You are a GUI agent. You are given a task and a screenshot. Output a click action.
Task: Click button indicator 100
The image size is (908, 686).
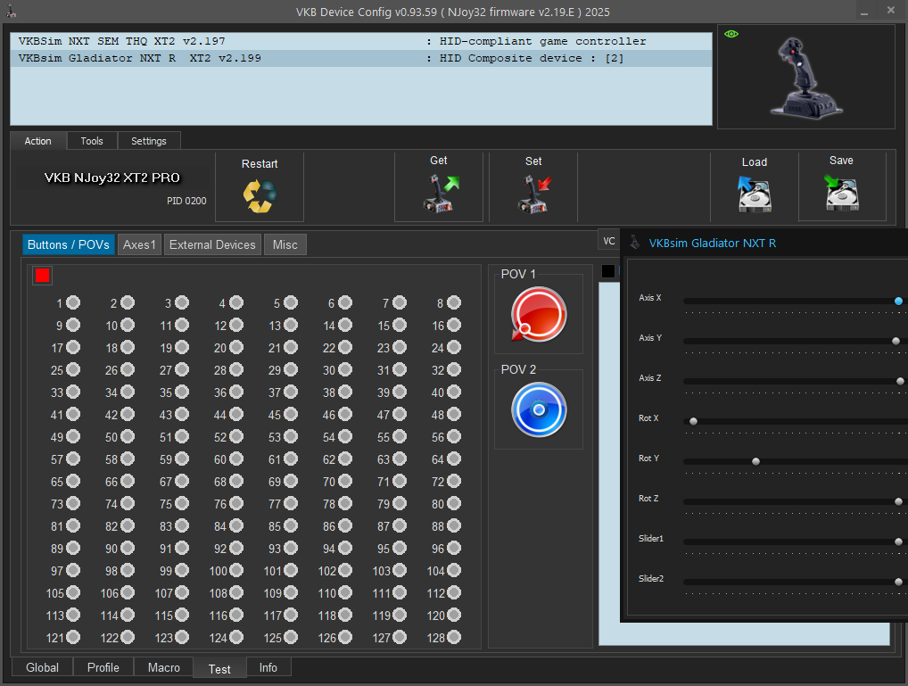pos(236,570)
